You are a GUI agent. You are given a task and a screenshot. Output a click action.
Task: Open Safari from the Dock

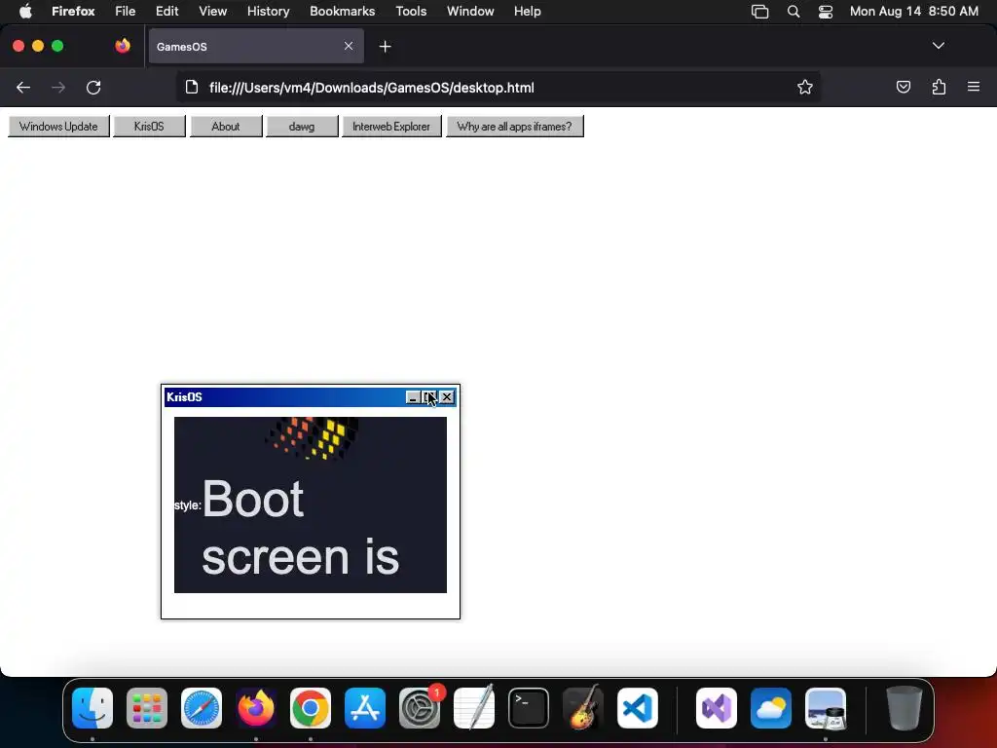(x=202, y=708)
